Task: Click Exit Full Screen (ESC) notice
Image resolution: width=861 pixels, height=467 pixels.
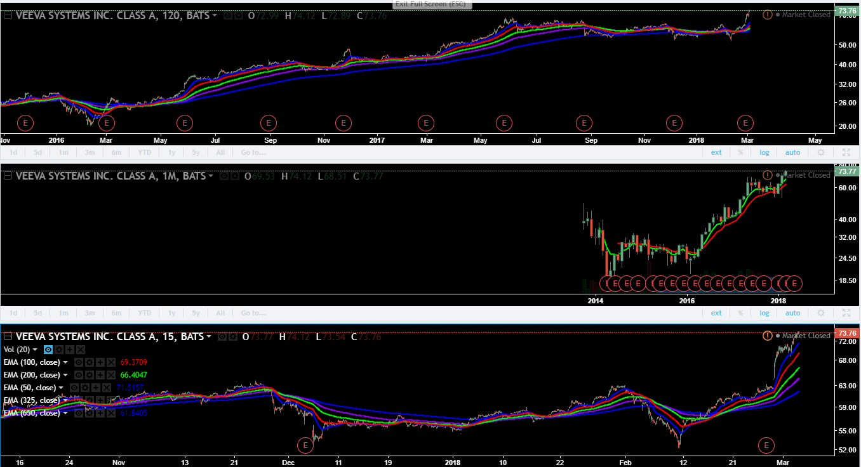Action: pos(431,4)
